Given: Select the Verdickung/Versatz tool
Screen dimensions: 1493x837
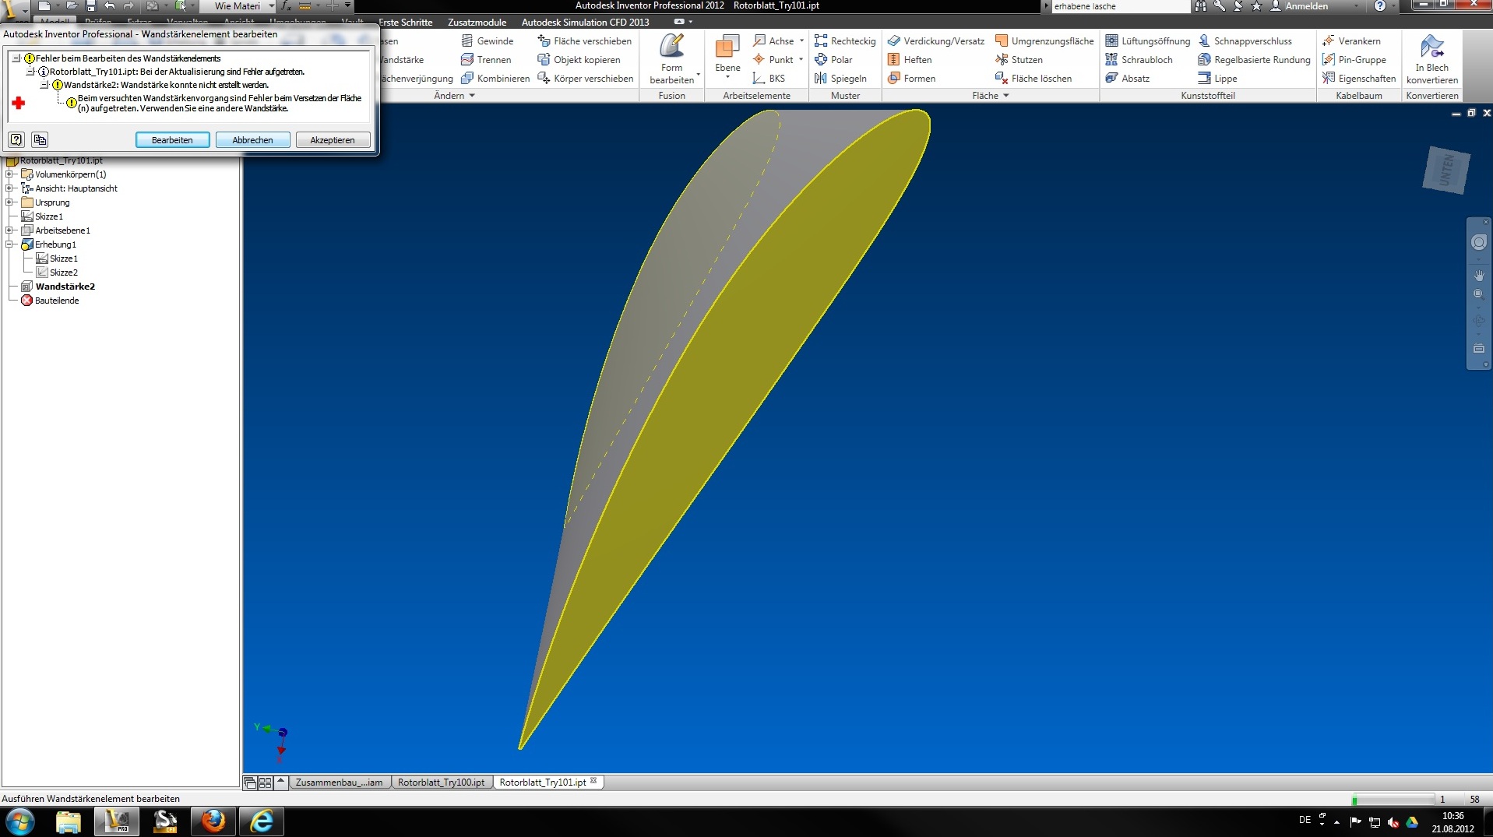Looking at the screenshot, I should coord(936,40).
